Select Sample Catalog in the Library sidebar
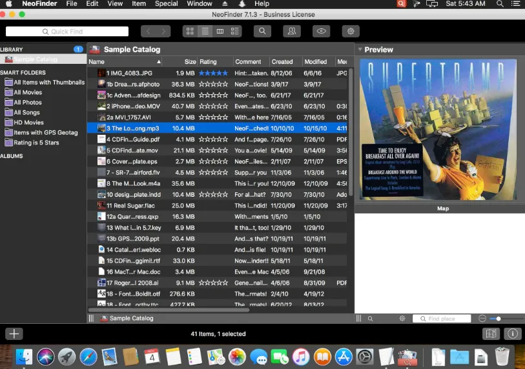The width and height of the screenshot is (525, 369). pos(43,59)
